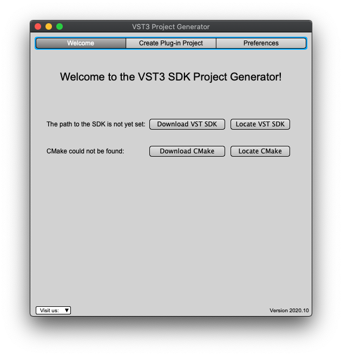Click the 'CMake could not be found' text
This screenshot has height=356, width=342.
point(85,151)
